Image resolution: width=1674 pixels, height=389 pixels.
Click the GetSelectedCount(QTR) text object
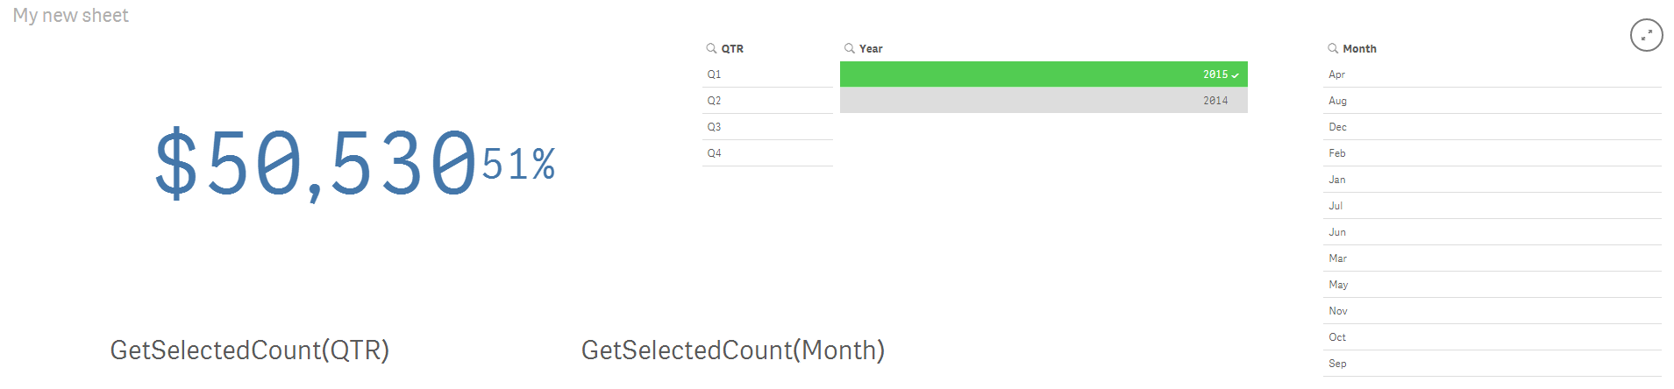click(250, 350)
